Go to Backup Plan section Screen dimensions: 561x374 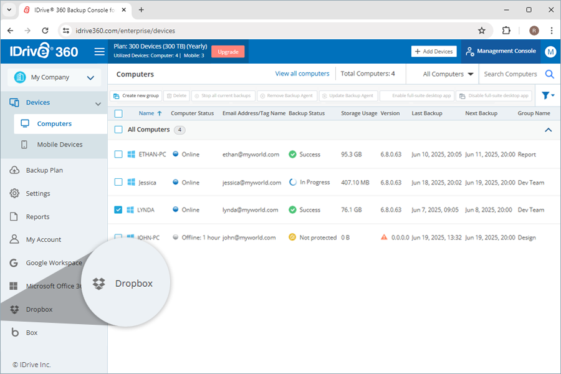click(x=44, y=170)
